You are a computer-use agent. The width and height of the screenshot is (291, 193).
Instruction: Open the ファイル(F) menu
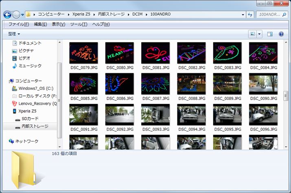coord(19,24)
